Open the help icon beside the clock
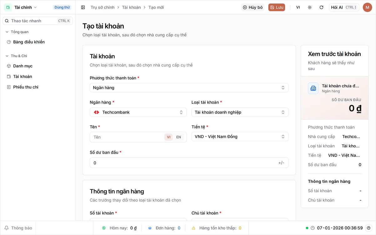 [x=368, y=228]
